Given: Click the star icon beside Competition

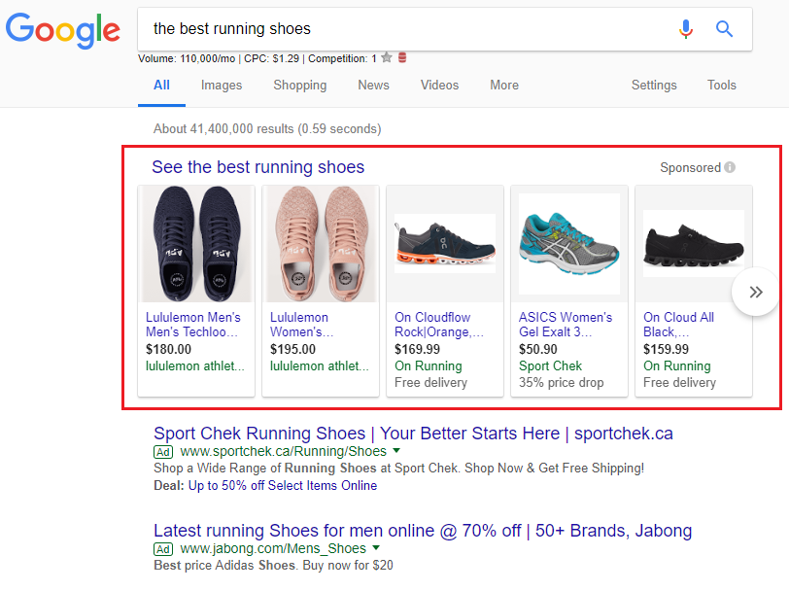Looking at the screenshot, I should click(387, 58).
